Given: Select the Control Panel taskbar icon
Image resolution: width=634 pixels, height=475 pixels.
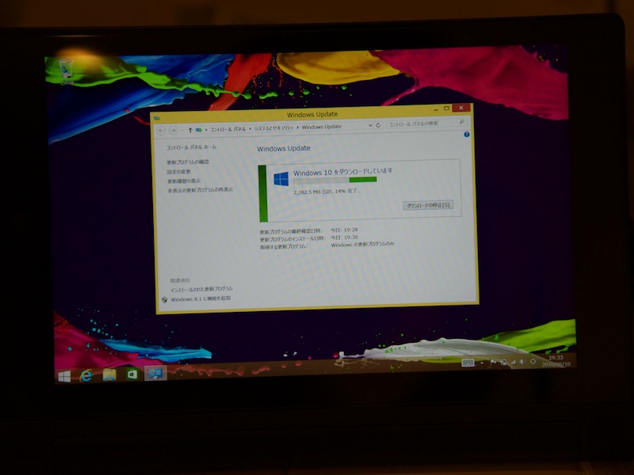Looking at the screenshot, I should pos(156,373).
